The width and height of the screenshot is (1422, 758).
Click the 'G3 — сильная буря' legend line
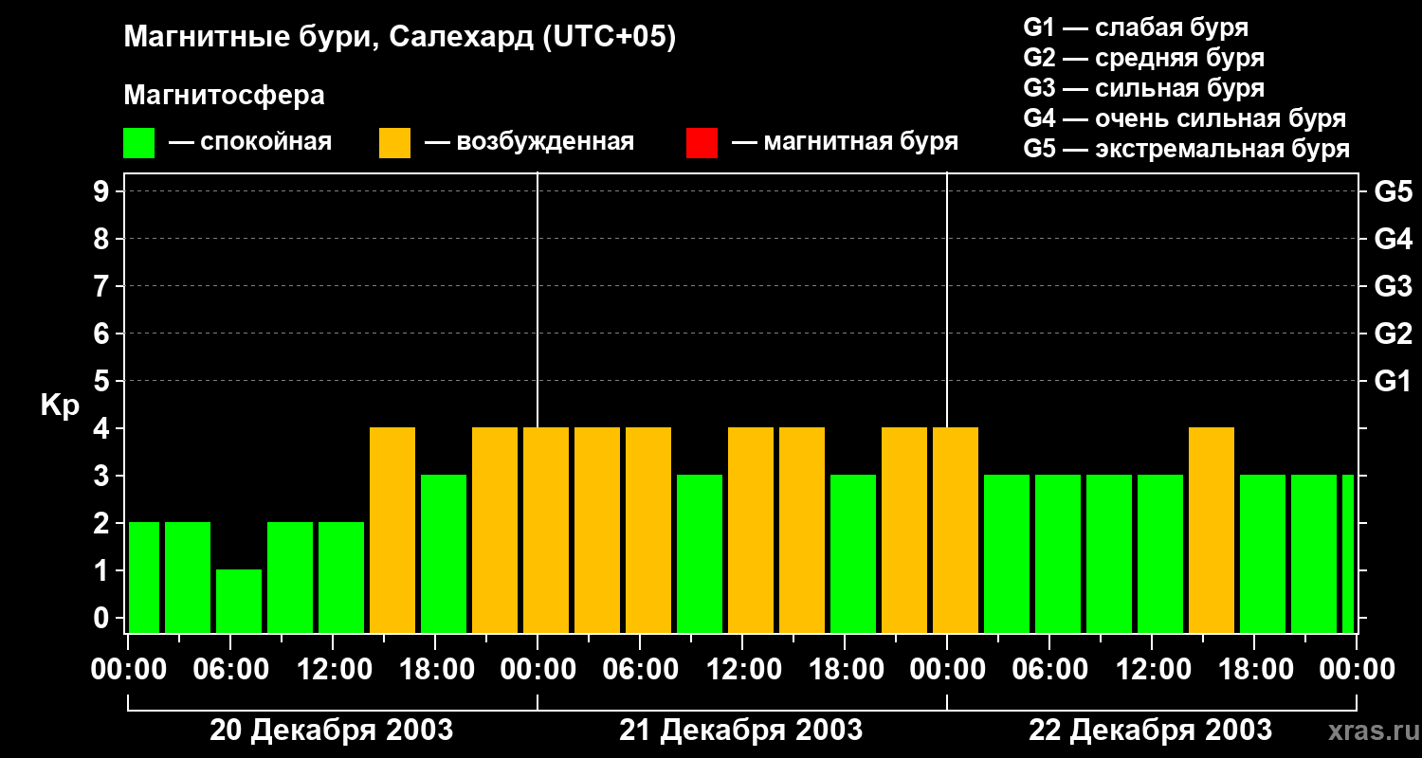(x=1143, y=88)
